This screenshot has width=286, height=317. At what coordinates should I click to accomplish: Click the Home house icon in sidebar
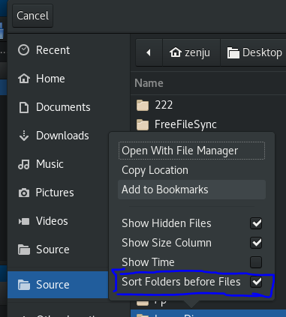(x=24, y=79)
